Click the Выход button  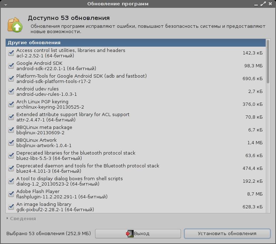(138, 234)
